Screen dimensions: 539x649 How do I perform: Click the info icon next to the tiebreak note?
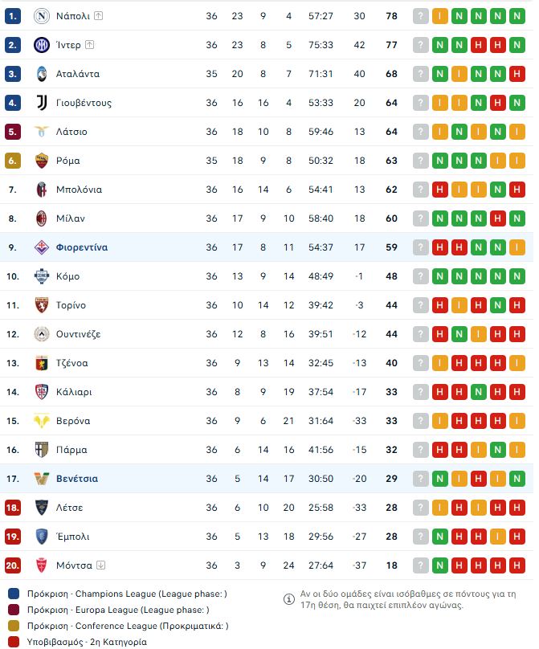289,599
